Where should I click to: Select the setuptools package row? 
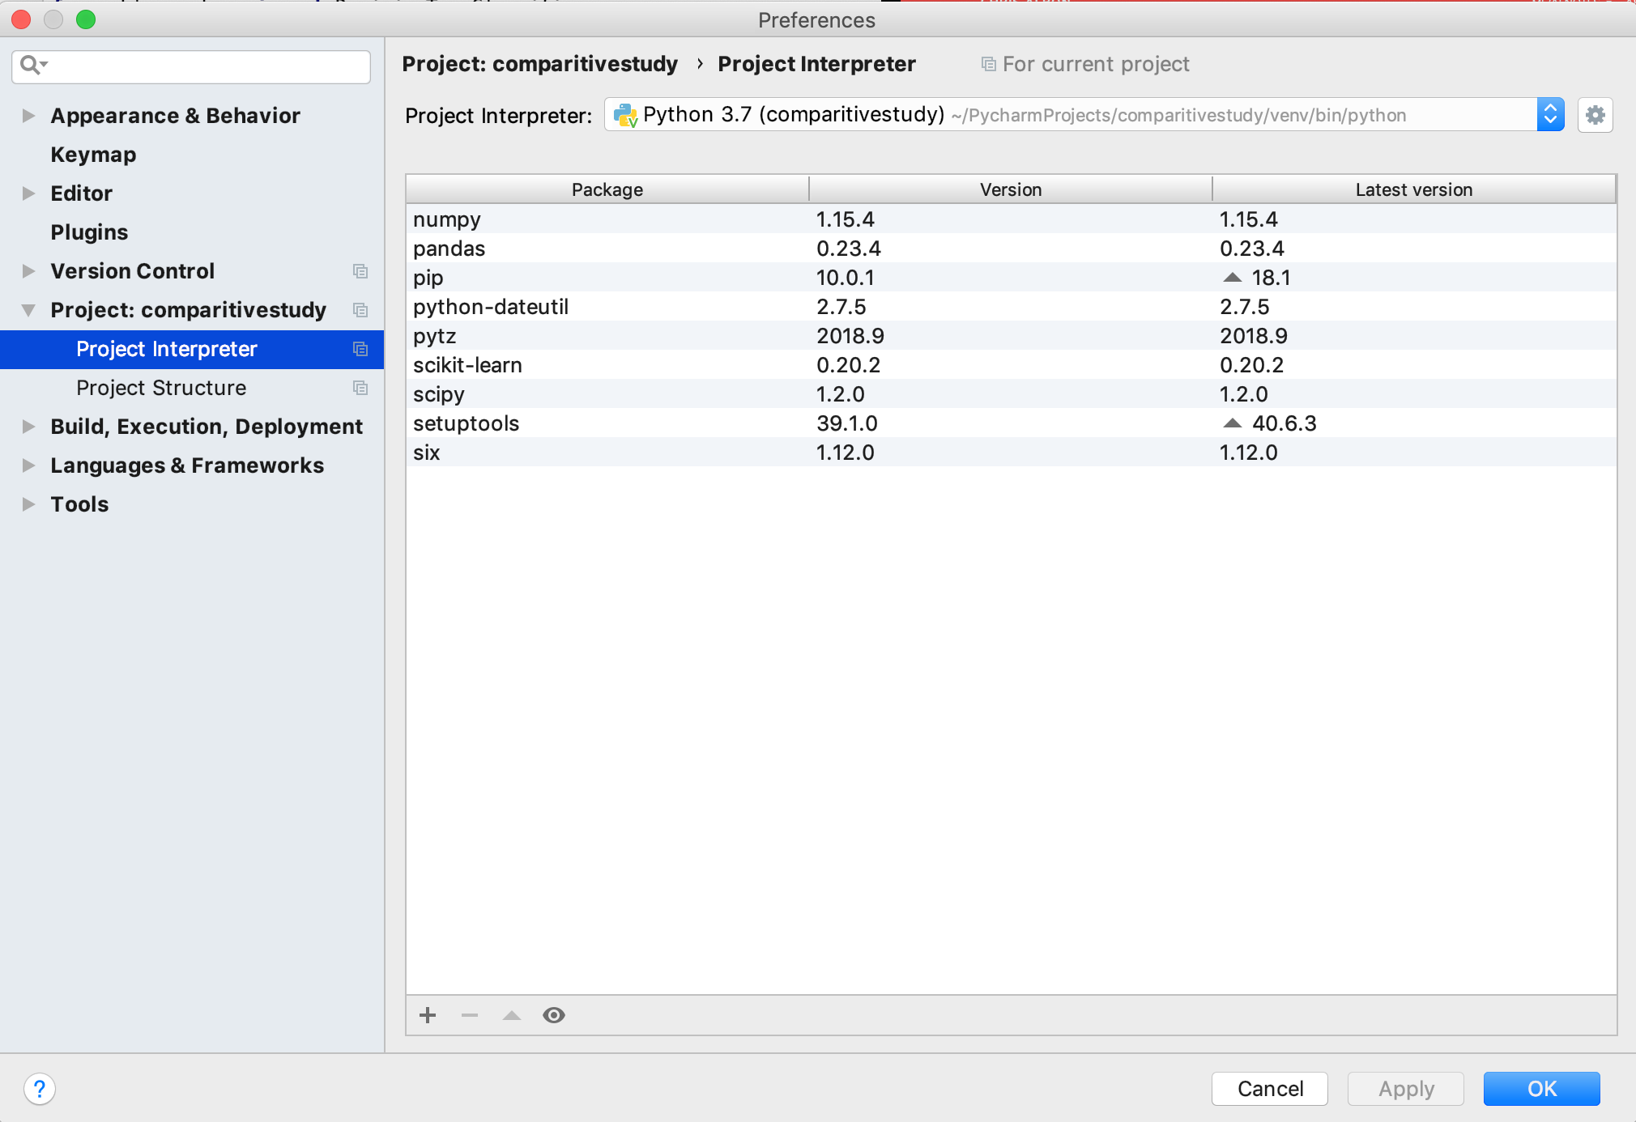tap(1011, 423)
